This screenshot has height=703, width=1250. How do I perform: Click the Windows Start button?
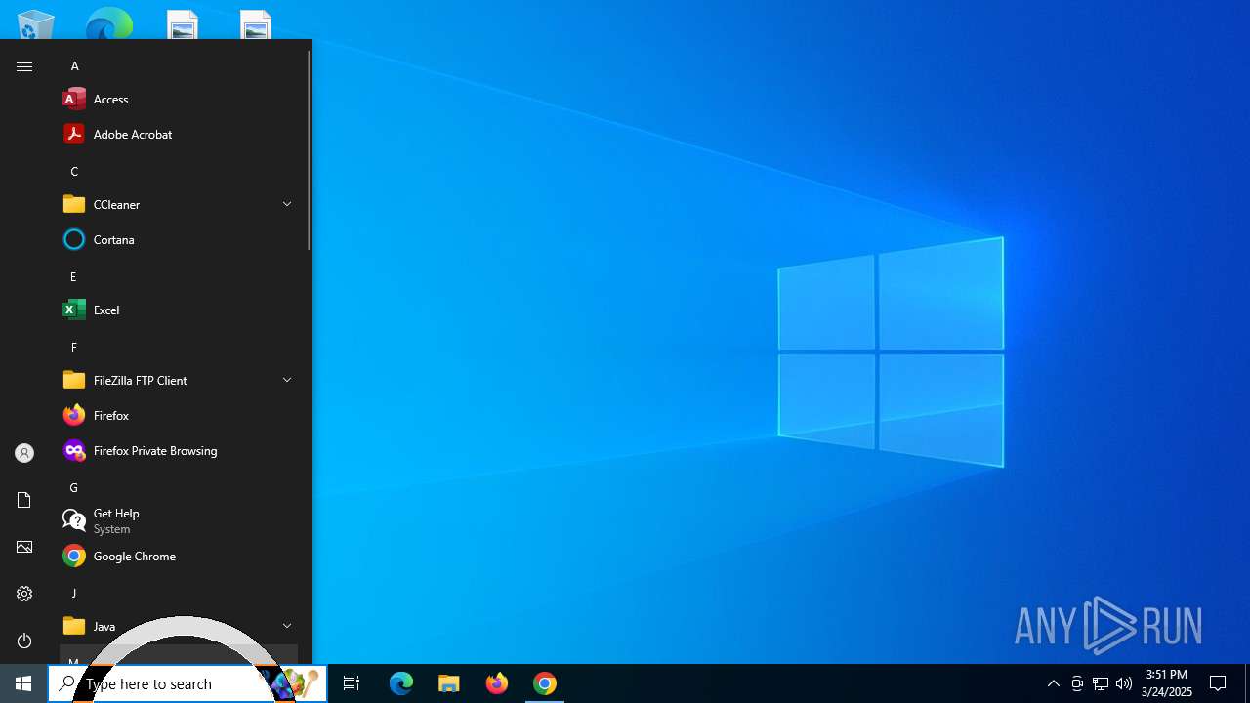point(23,683)
